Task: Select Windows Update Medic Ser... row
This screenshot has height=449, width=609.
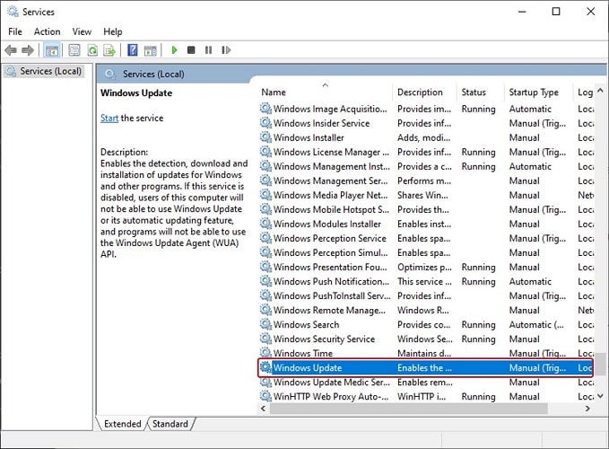Action: click(x=426, y=382)
